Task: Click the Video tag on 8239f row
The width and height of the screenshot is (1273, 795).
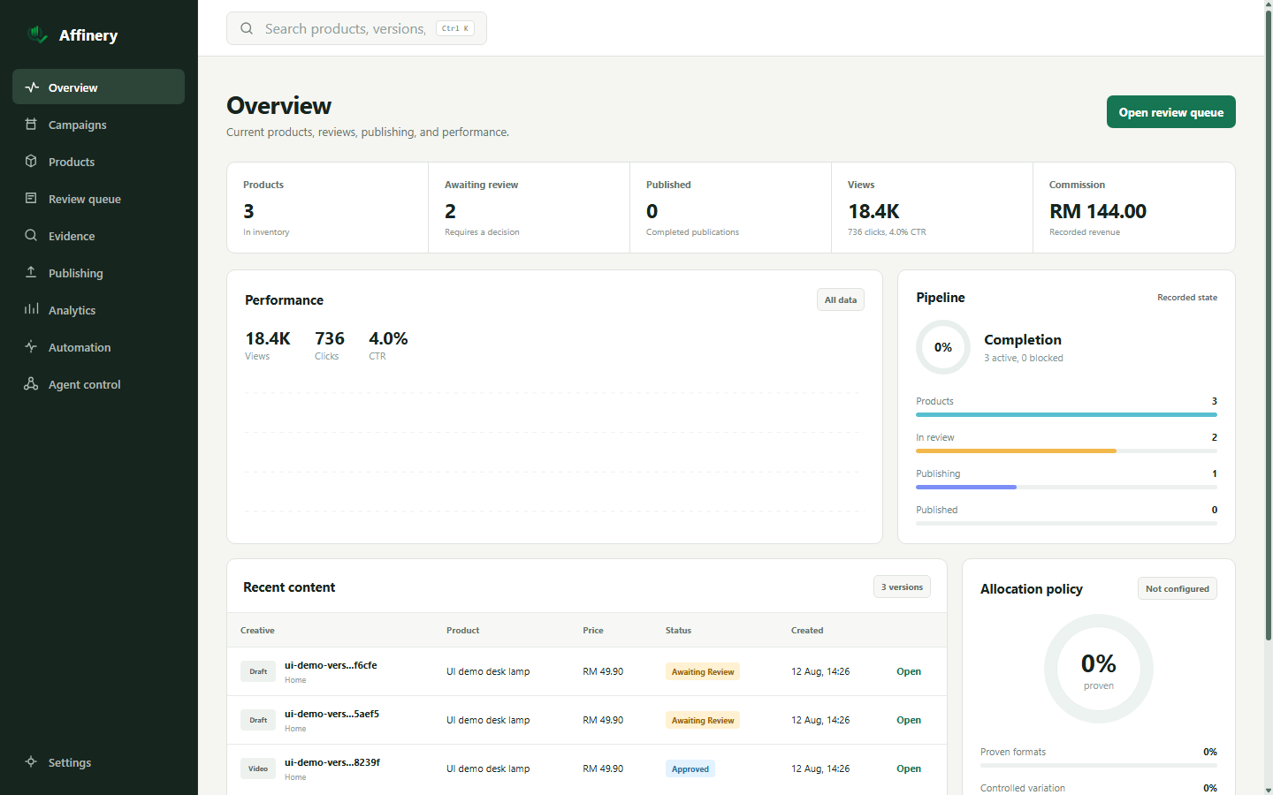Action: tap(258, 768)
